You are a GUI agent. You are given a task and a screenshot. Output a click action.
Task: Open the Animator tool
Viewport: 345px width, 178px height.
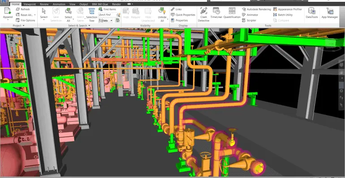coord(250,15)
